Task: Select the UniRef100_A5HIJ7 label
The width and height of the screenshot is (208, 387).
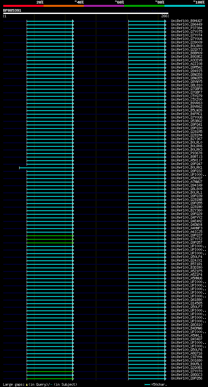Action: [x=187, y=161]
